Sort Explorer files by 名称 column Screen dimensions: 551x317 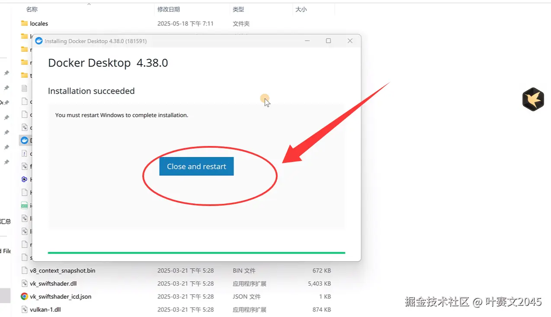point(32,9)
